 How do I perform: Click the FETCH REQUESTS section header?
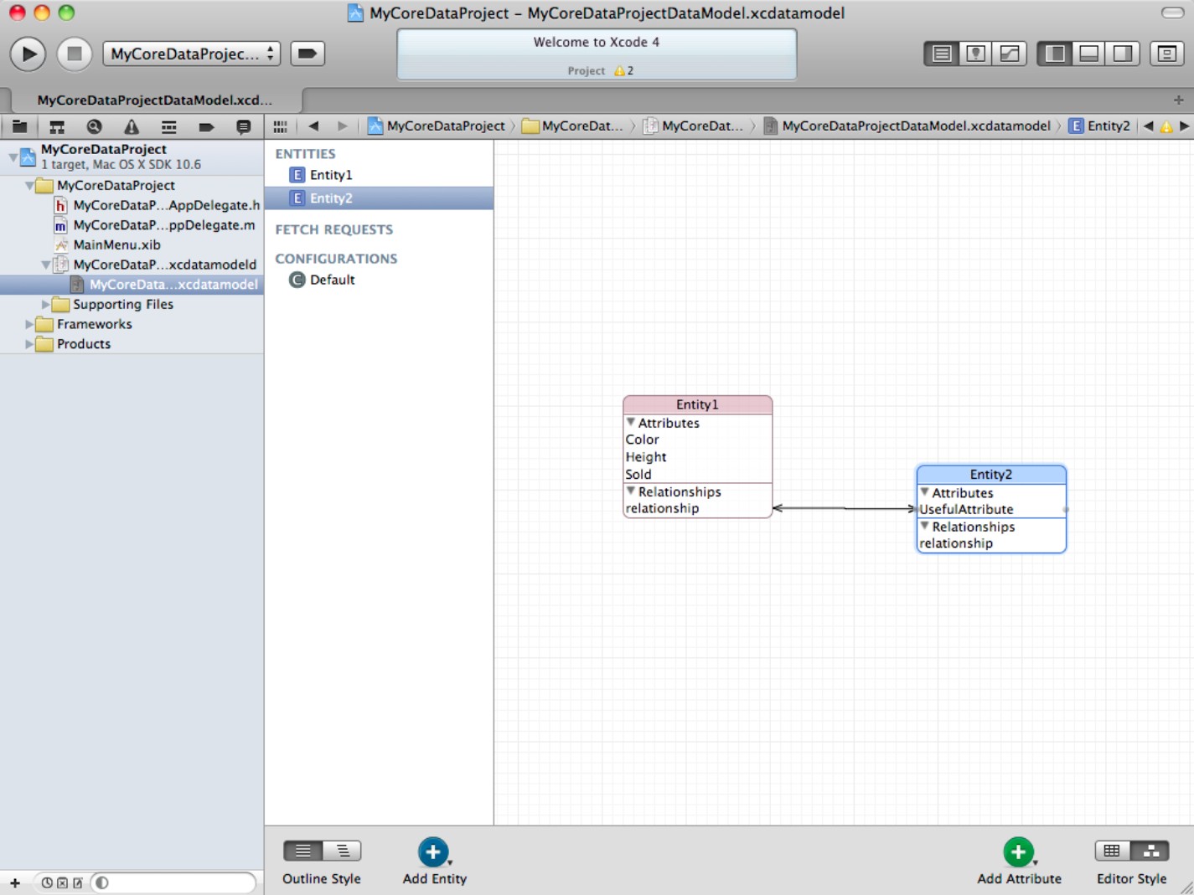click(333, 229)
